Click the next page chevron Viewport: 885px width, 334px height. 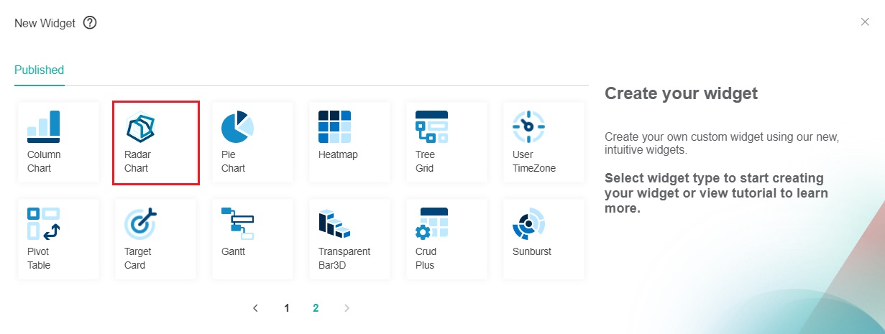[x=347, y=308]
